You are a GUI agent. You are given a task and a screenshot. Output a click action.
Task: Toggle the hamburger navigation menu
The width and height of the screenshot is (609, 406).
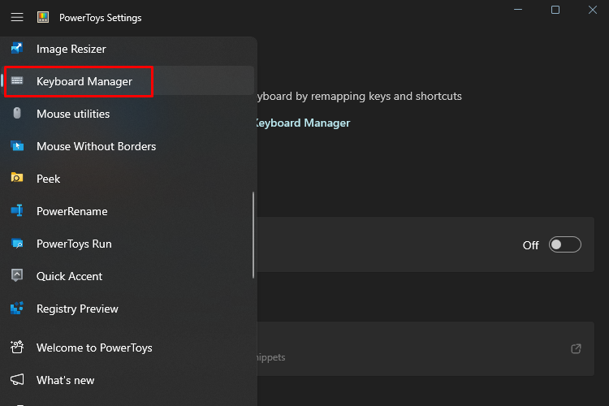click(17, 18)
